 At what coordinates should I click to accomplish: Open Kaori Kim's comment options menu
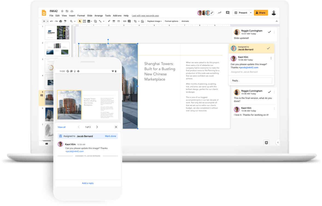[x=271, y=58]
